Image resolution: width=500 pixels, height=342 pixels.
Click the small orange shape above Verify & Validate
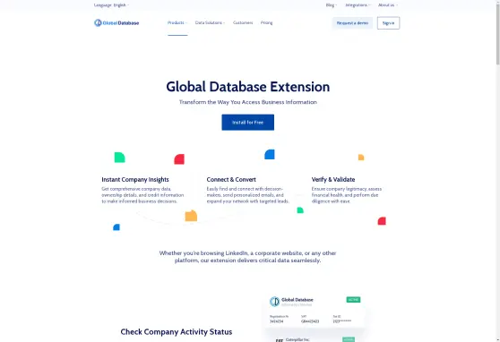(x=361, y=158)
